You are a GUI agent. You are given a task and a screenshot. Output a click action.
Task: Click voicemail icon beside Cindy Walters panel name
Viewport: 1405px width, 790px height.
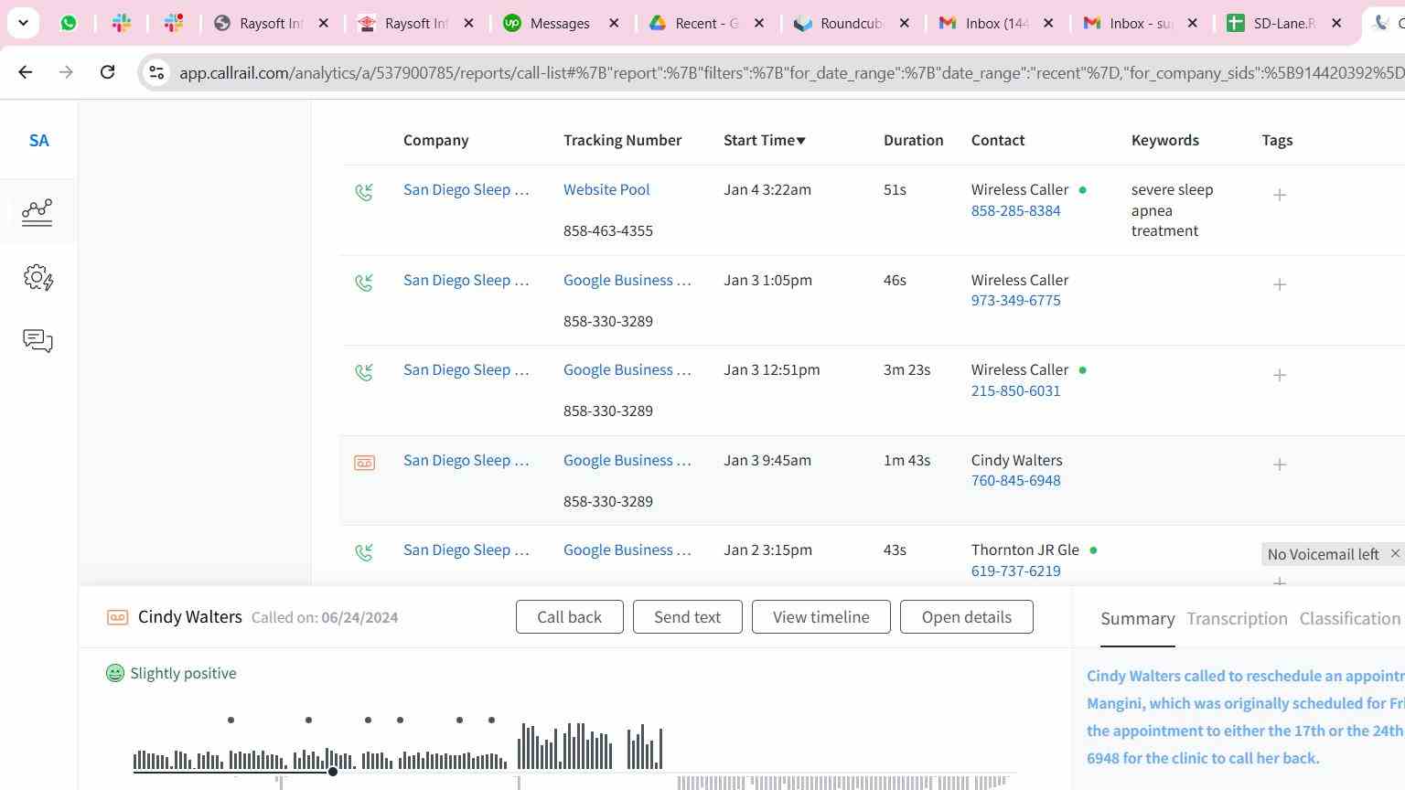point(117,617)
